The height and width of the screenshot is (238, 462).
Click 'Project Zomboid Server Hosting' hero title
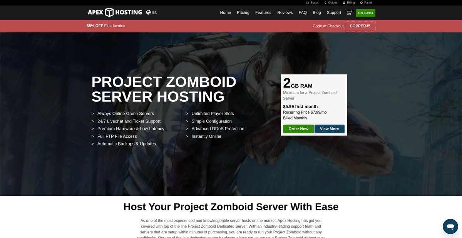coord(164,89)
